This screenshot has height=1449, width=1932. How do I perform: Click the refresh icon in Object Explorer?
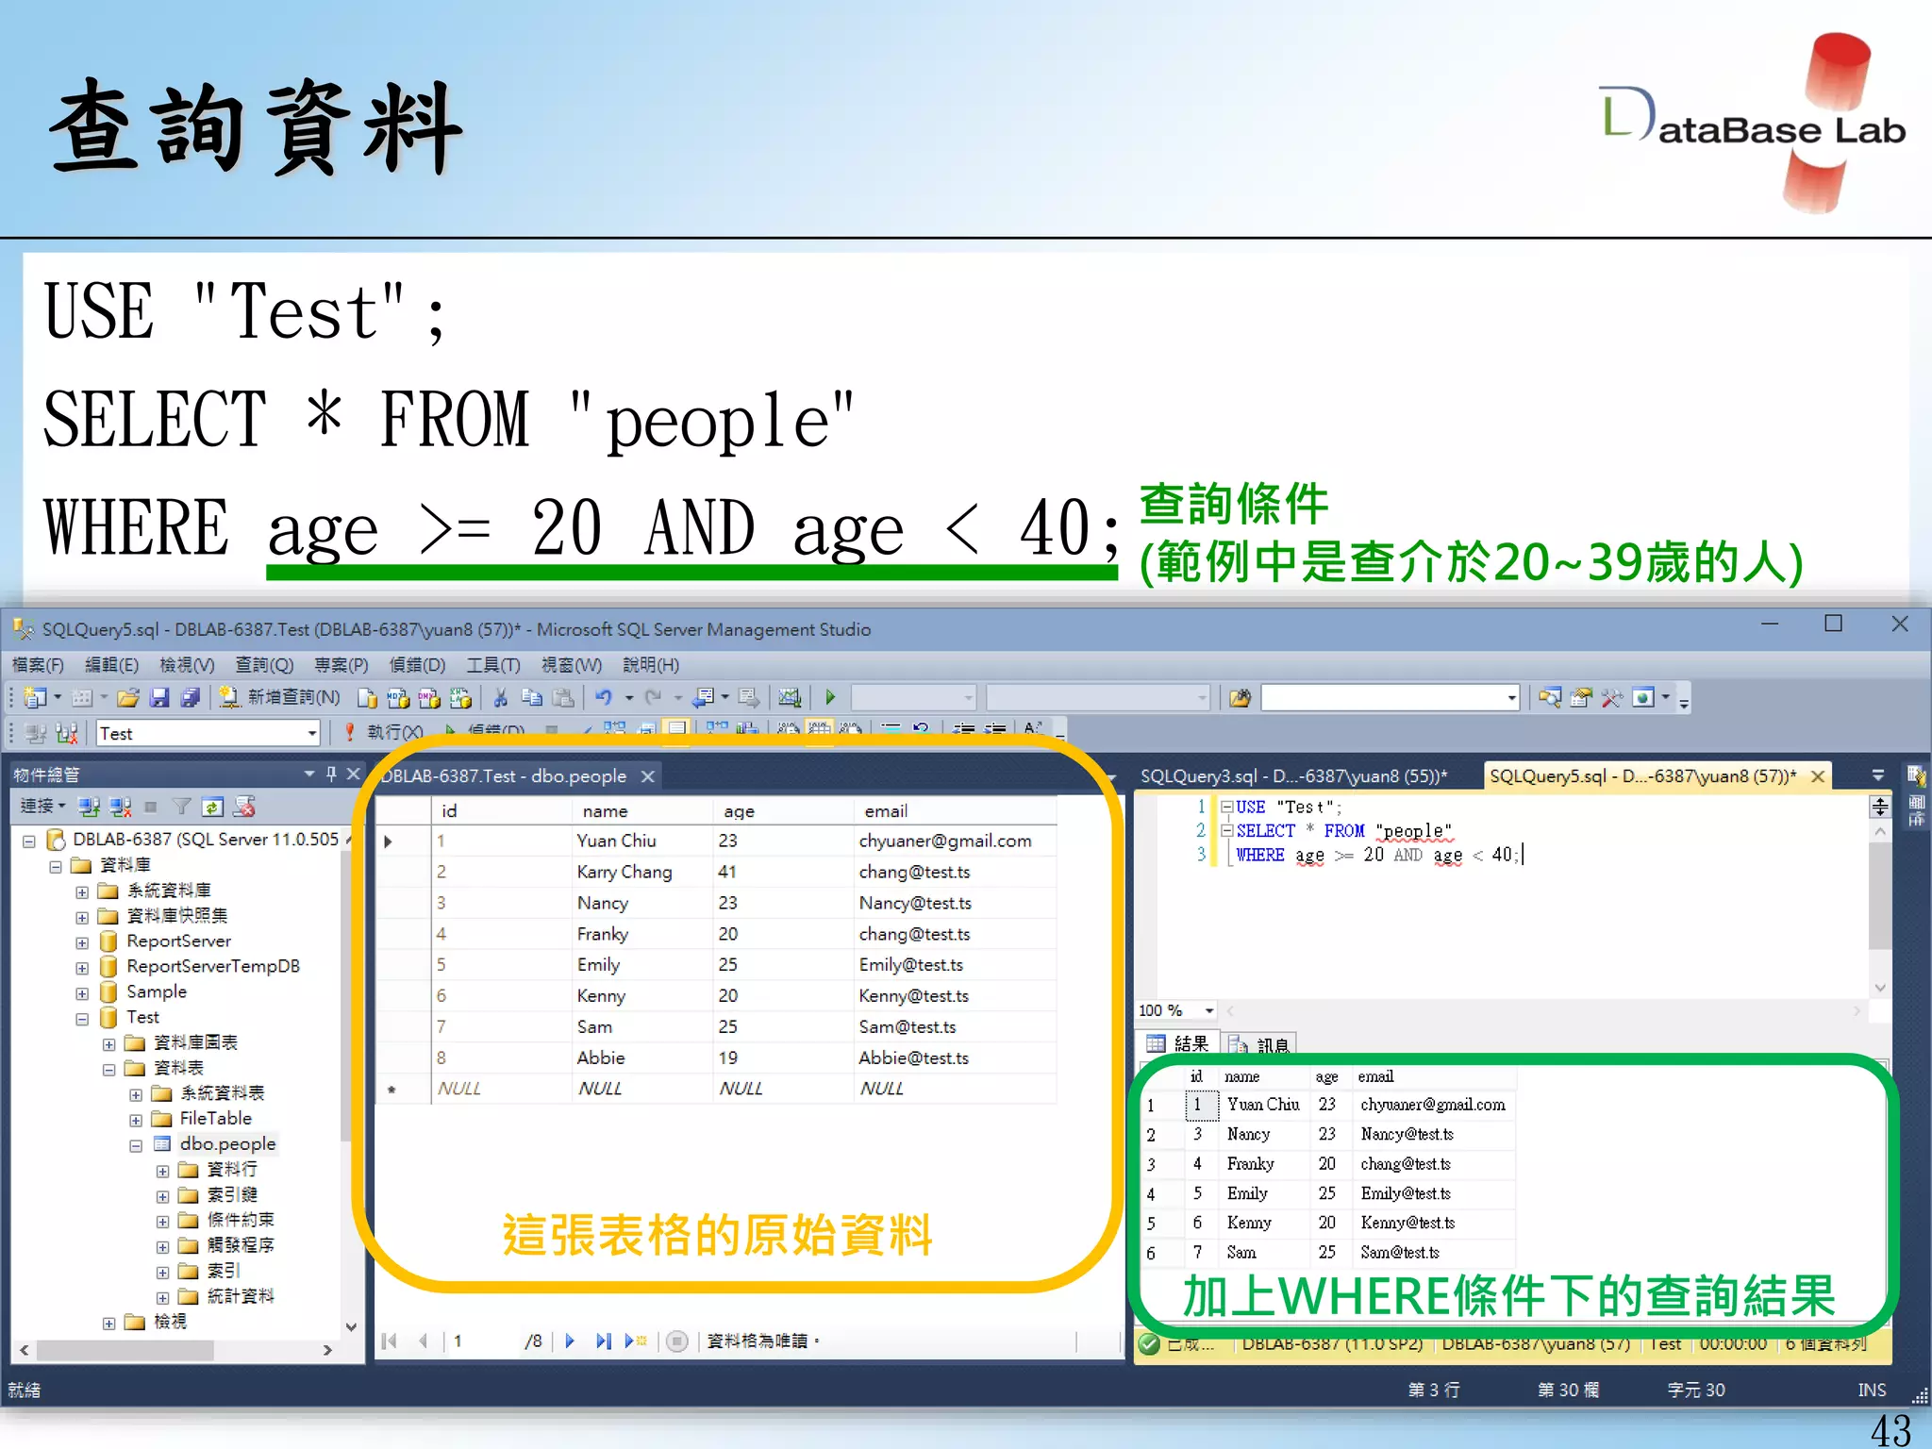212,807
